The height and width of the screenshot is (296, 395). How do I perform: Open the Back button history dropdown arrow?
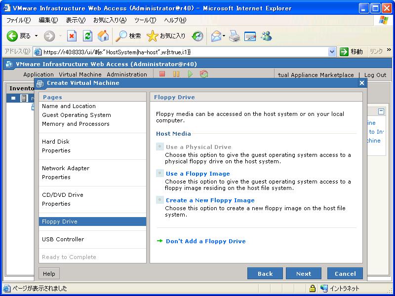click(36, 36)
